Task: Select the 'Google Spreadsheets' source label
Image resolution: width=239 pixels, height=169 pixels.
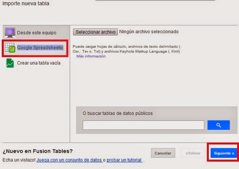Action: click(40, 48)
